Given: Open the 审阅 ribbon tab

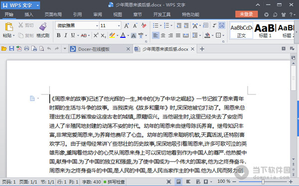Looking at the screenshot, I should click(98, 14).
